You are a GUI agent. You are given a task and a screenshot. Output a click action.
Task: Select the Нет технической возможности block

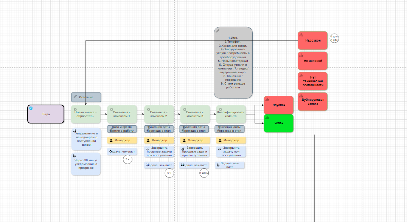coord(312,81)
